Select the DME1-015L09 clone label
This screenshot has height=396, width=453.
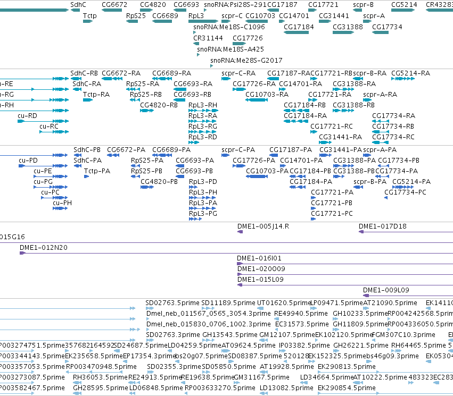pyautogui.click(x=260, y=280)
